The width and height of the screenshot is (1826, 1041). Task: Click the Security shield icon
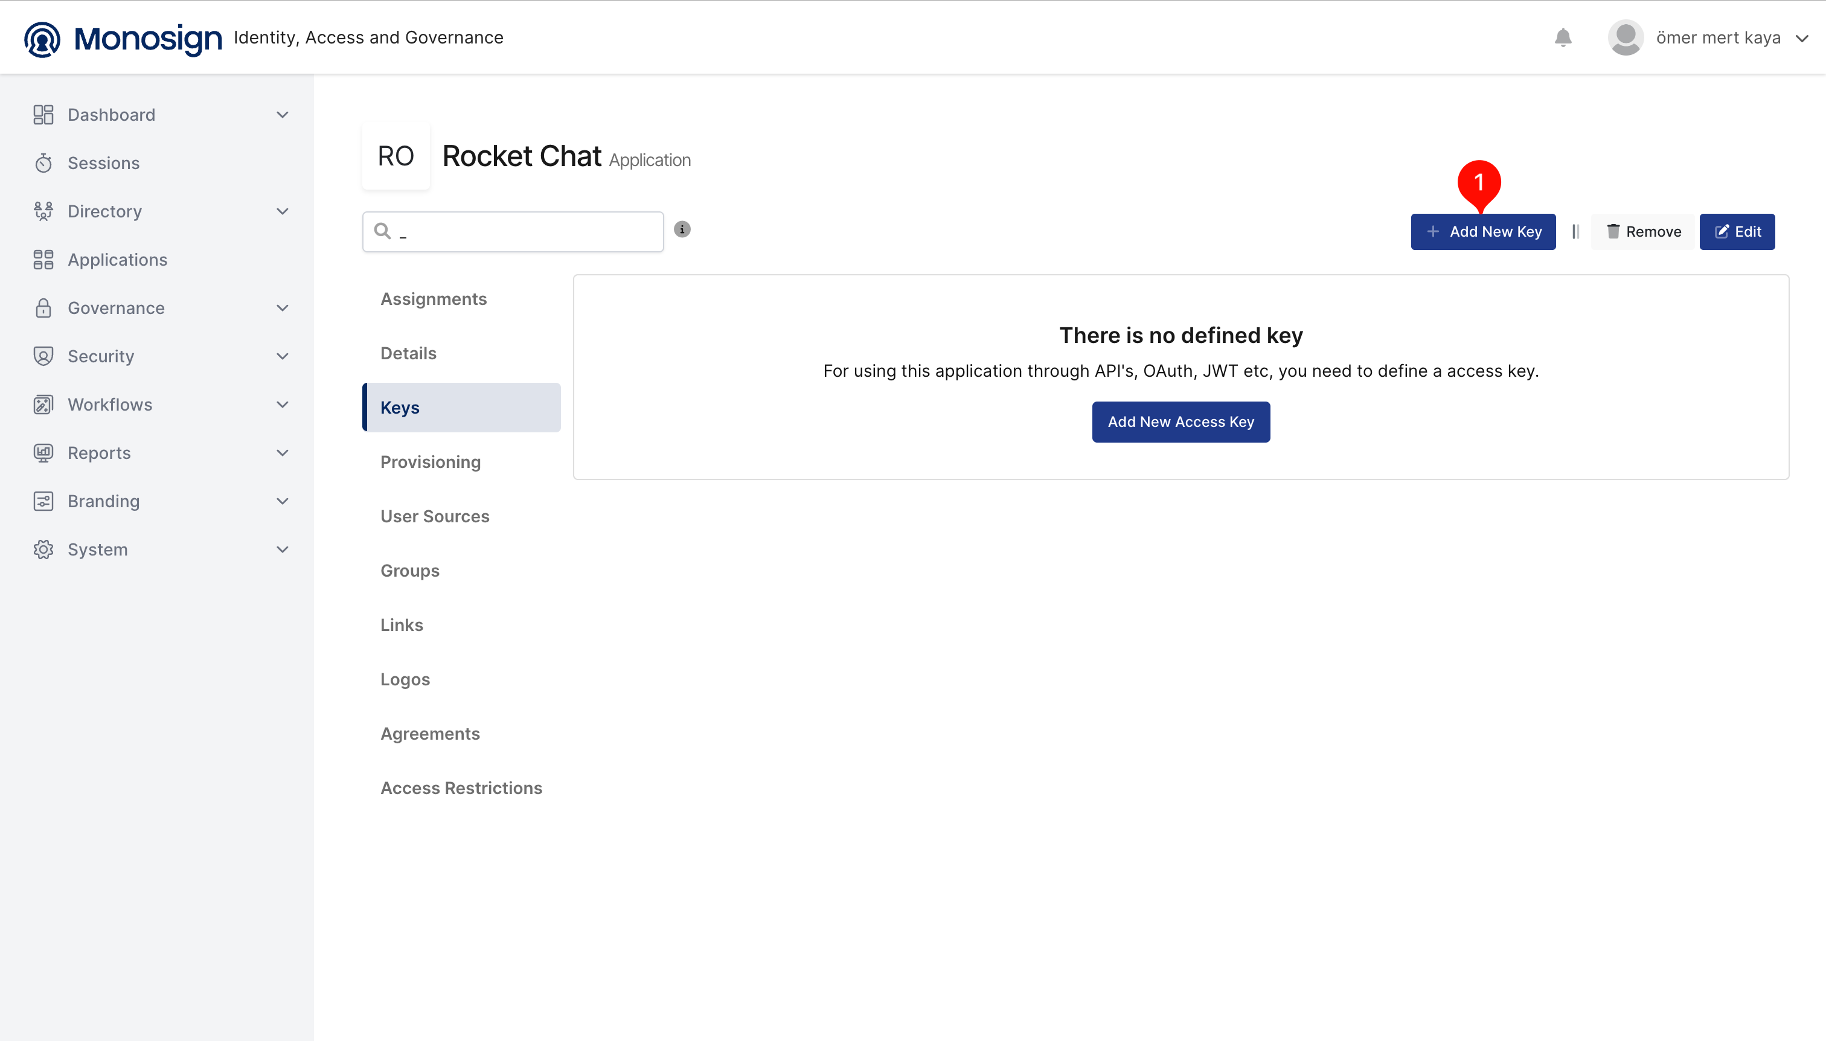(43, 356)
